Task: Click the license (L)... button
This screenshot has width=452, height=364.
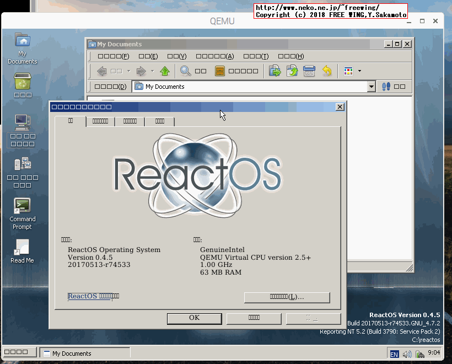Action: pos(287,297)
